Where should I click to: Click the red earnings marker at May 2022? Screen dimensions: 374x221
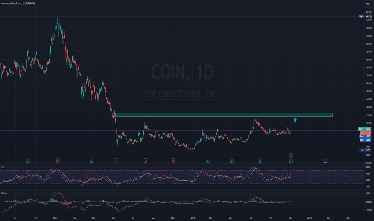coord(116,161)
